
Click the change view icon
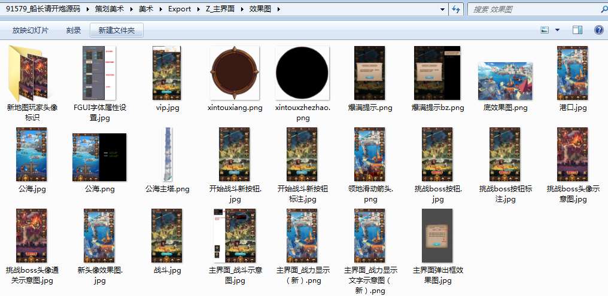[x=545, y=30]
